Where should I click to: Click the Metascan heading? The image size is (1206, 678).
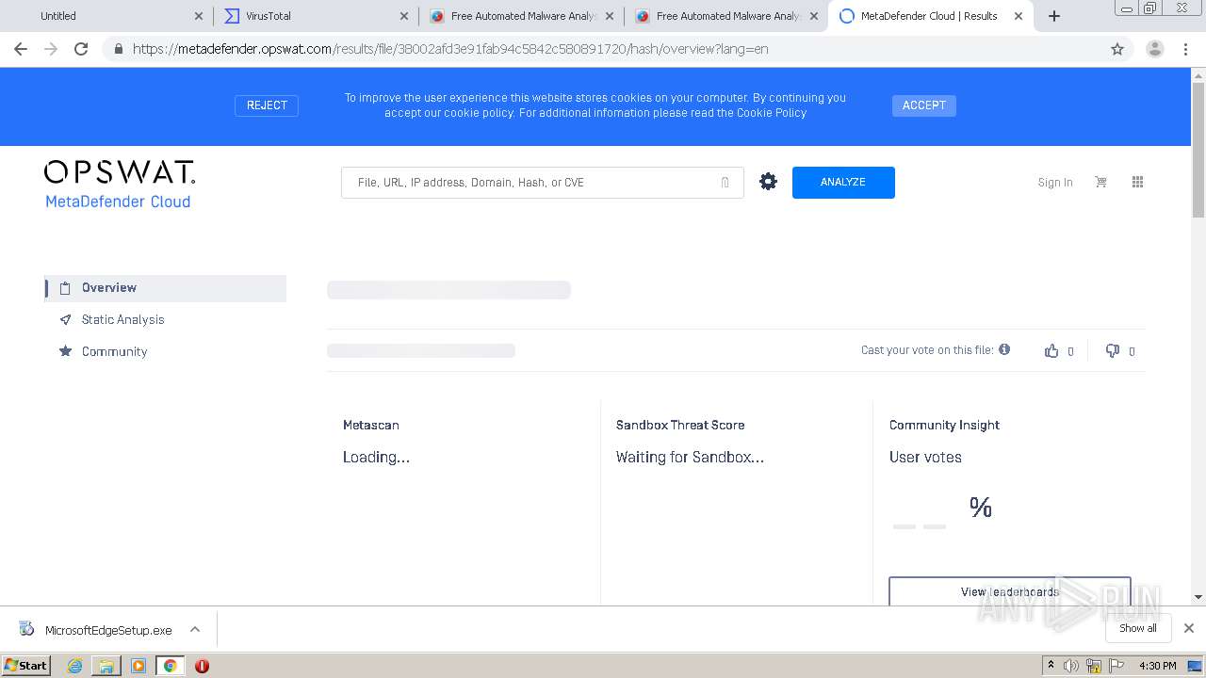pyautogui.click(x=371, y=426)
